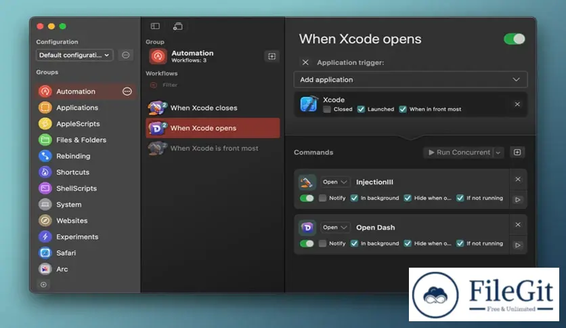Viewport: 566px width, 328px height.
Task: Select the Experiments group
Action: click(85, 237)
